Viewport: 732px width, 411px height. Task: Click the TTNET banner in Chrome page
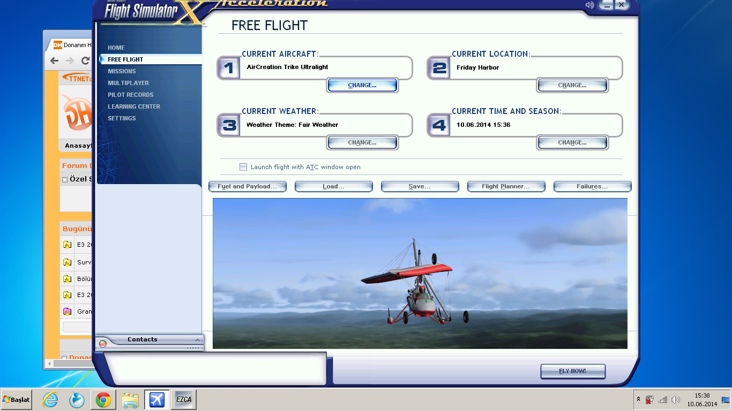tap(78, 78)
